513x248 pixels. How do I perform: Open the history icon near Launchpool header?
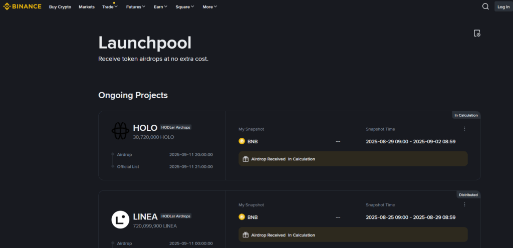[x=477, y=33]
